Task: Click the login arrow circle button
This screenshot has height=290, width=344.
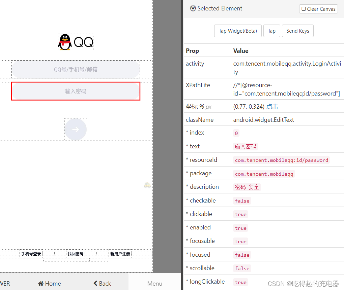Action: [76, 129]
